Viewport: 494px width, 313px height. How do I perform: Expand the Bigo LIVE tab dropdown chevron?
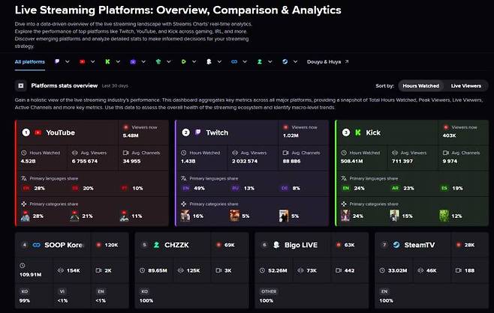[219, 61]
